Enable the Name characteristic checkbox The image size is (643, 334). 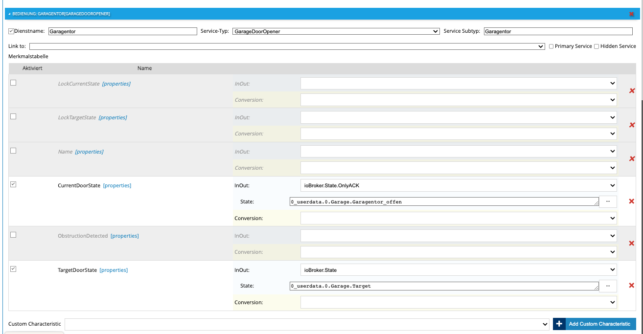click(13, 151)
